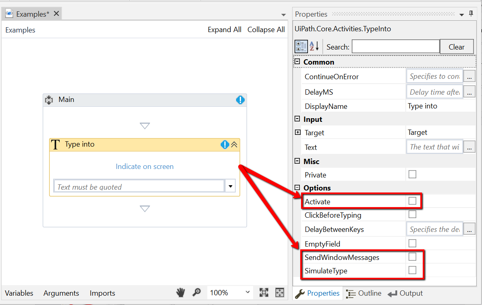Image resolution: width=482 pixels, height=305 pixels.
Task: Click the Main sequence icon
Action: [x=49, y=100]
